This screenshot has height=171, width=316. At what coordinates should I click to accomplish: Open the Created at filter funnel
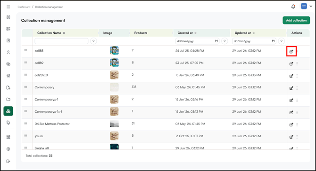(225, 41)
